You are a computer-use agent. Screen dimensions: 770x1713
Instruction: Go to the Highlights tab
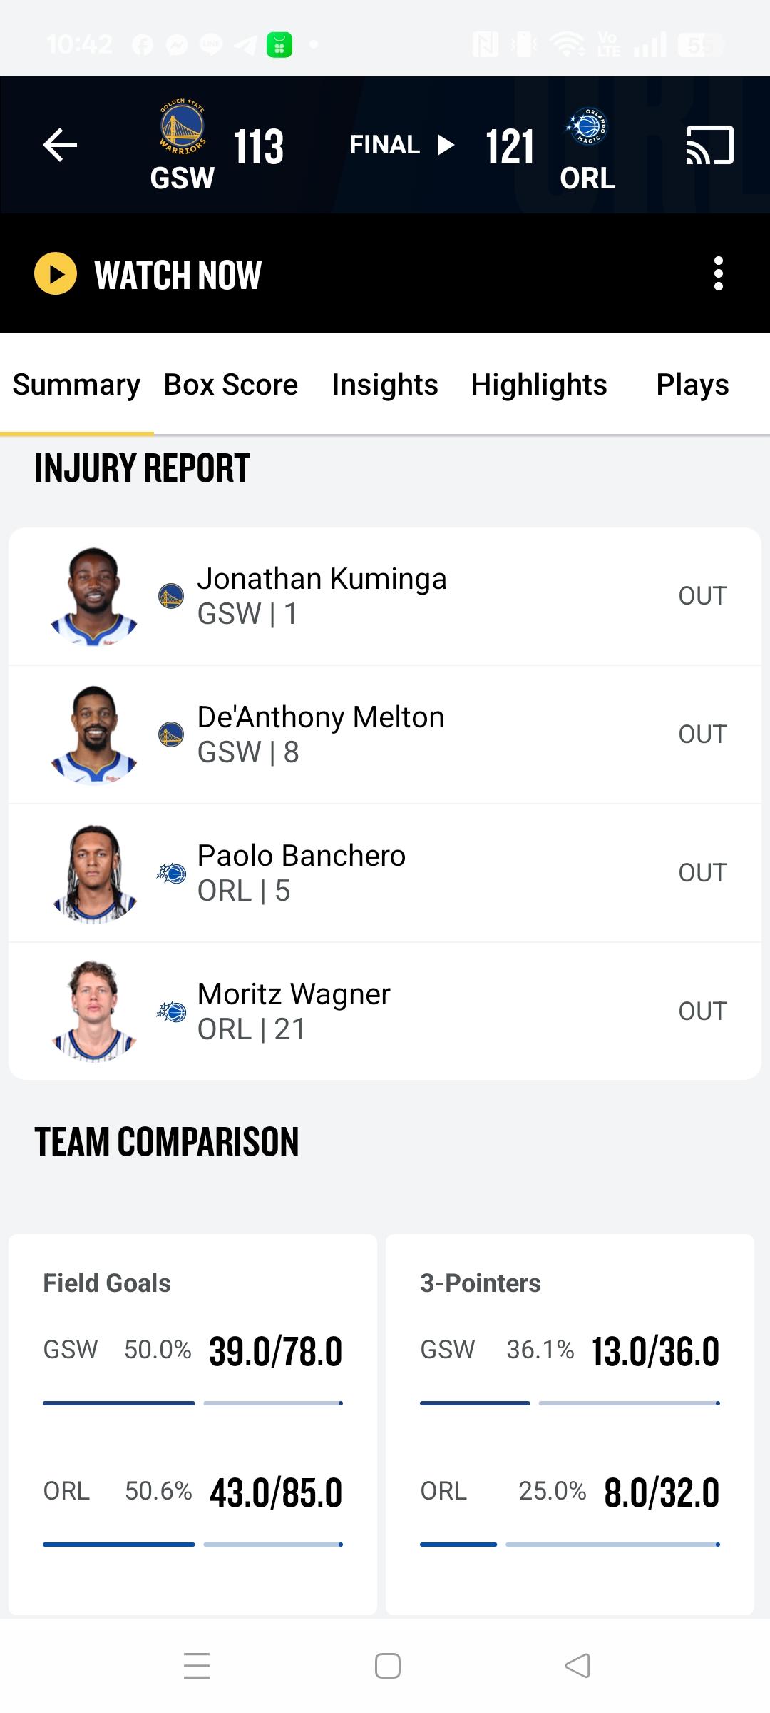pyautogui.click(x=539, y=385)
